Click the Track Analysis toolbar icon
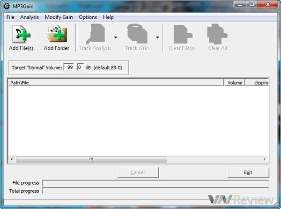The width and height of the screenshot is (281, 209). tap(96, 34)
